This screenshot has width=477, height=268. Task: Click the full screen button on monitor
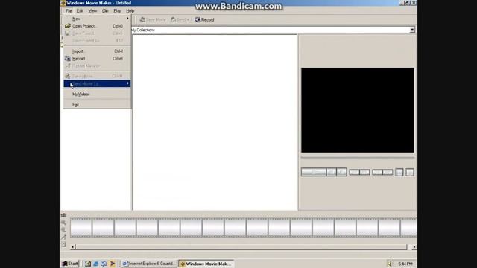[x=399, y=173]
